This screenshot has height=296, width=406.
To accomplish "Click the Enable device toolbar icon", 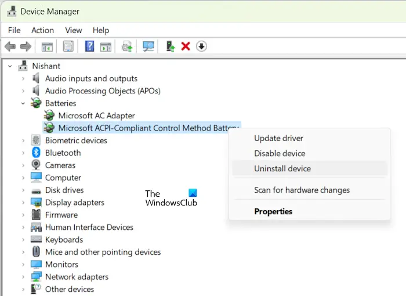I will (x=170, y=46).
